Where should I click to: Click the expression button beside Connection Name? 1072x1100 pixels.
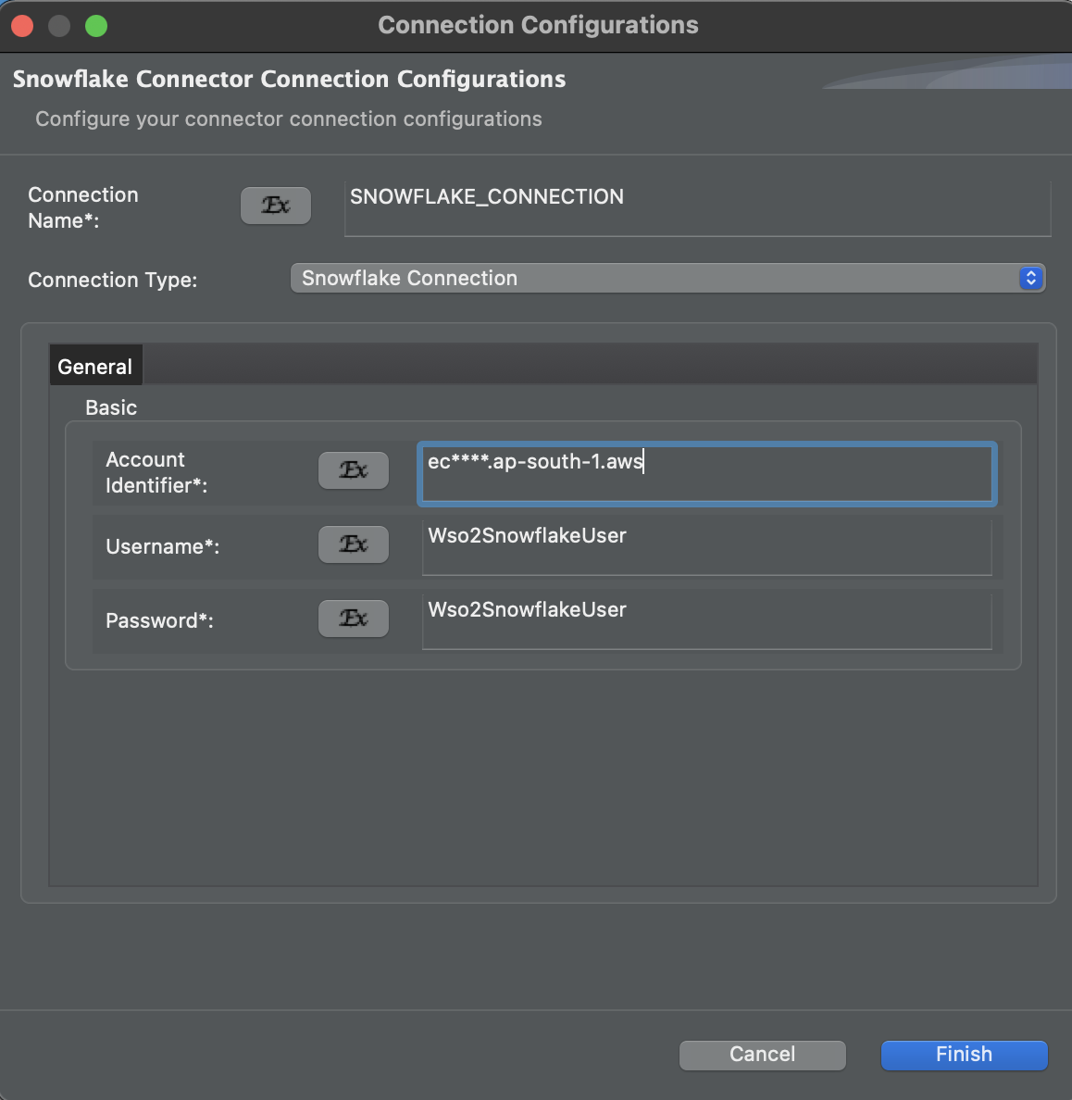[x=276, y=206]
